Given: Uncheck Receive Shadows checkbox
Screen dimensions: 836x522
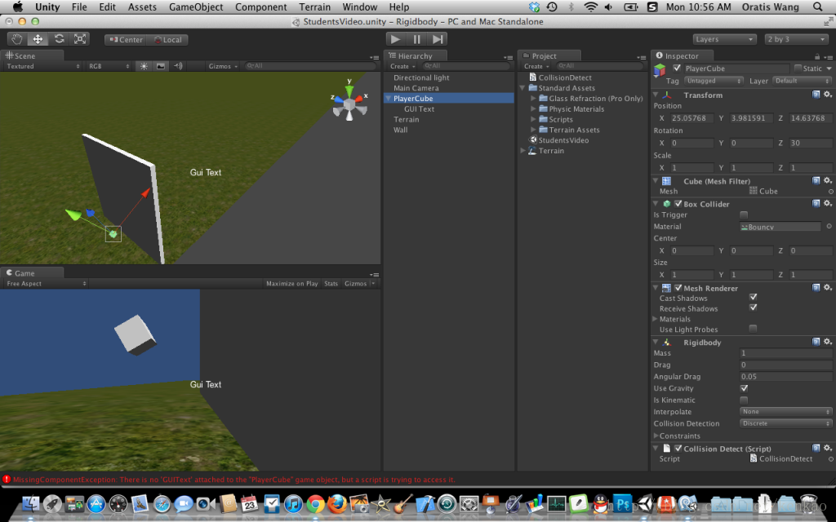Looking at the screenshot, I should coord(753,307).
